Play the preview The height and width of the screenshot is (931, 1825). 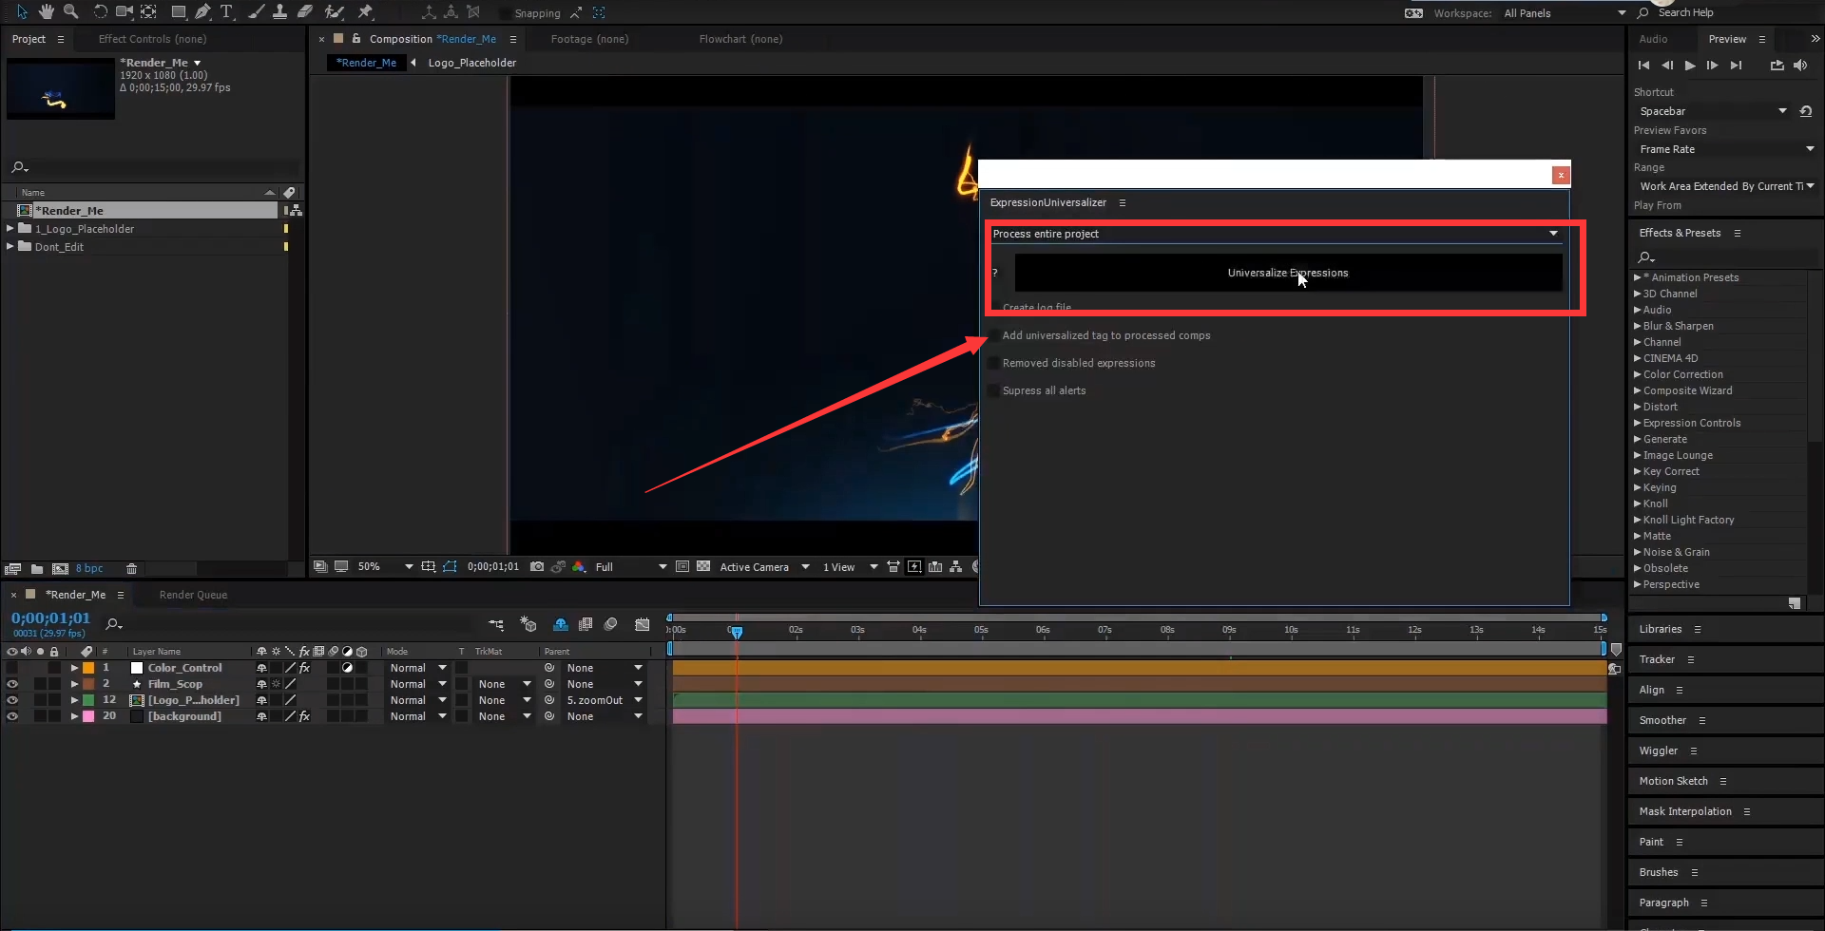(x=1690, y=66)
